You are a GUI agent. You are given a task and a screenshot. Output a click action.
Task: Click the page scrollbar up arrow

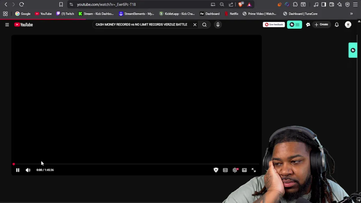(359, 21)
